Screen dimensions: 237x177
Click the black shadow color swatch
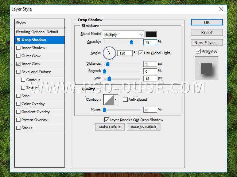(151, 34)
